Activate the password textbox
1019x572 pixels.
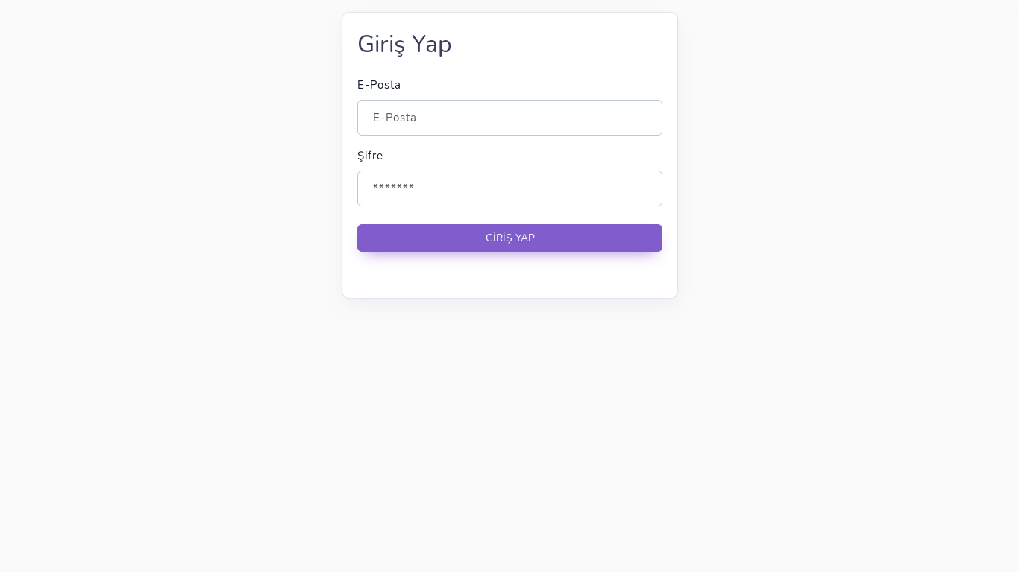(x=509, y=188)
